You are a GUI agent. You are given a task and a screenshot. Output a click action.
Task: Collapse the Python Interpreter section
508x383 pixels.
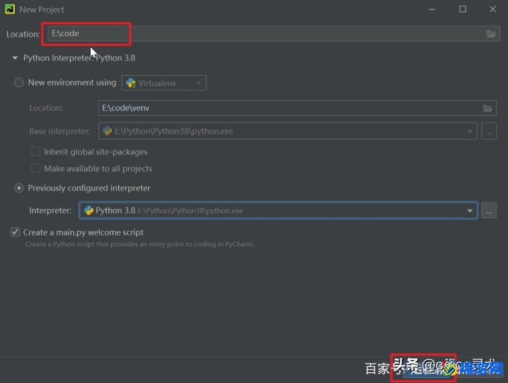[x=15, y=58]
